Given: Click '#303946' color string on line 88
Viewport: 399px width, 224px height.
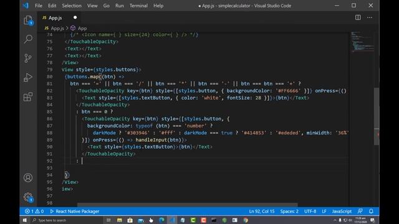Looking at the screenshot, I should 137,133.
